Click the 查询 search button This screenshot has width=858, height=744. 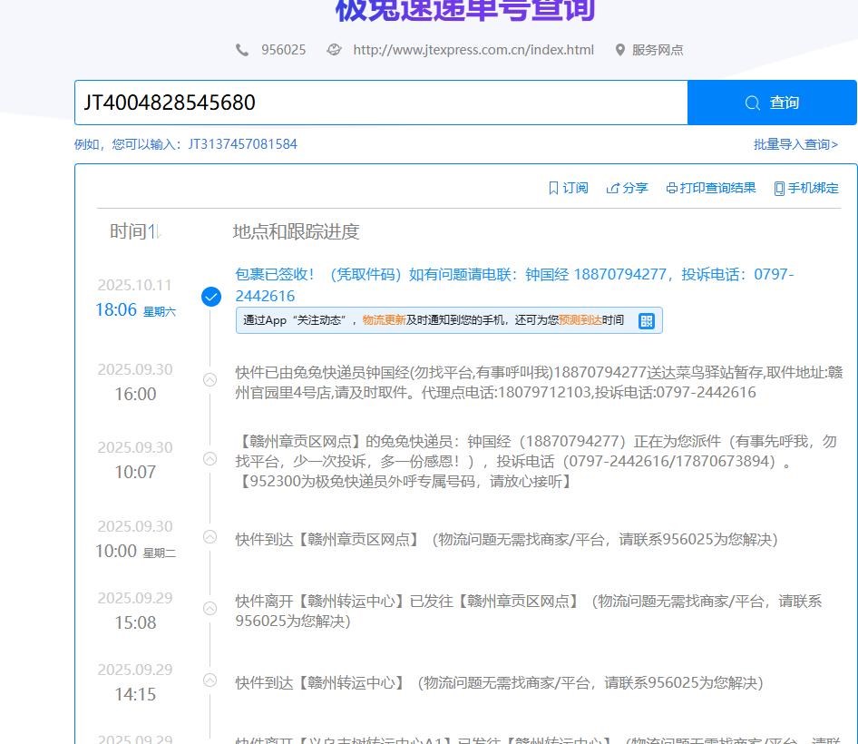771,103
